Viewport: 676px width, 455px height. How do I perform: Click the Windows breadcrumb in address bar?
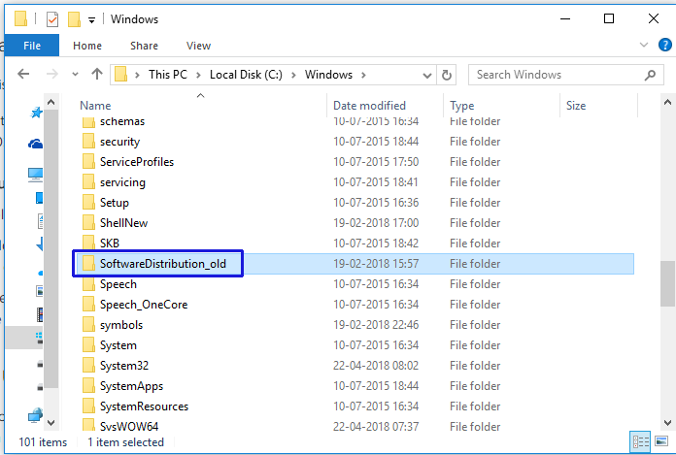click(328, 75)
